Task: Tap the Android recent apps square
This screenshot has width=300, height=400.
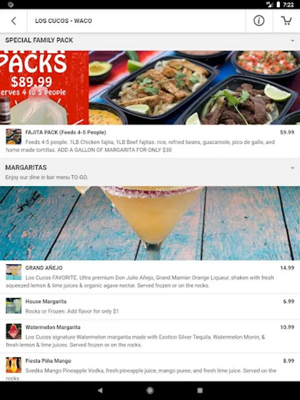Action: click(200, 390)
